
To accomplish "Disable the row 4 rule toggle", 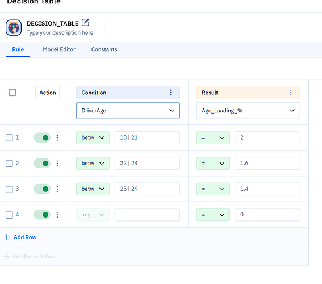I will tap(42, 215).
